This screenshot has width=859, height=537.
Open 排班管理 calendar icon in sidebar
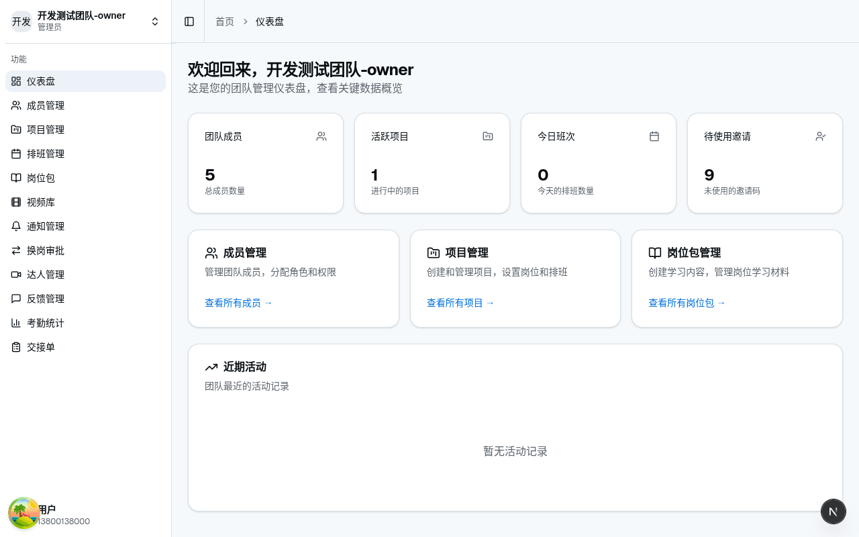(16, 154)
